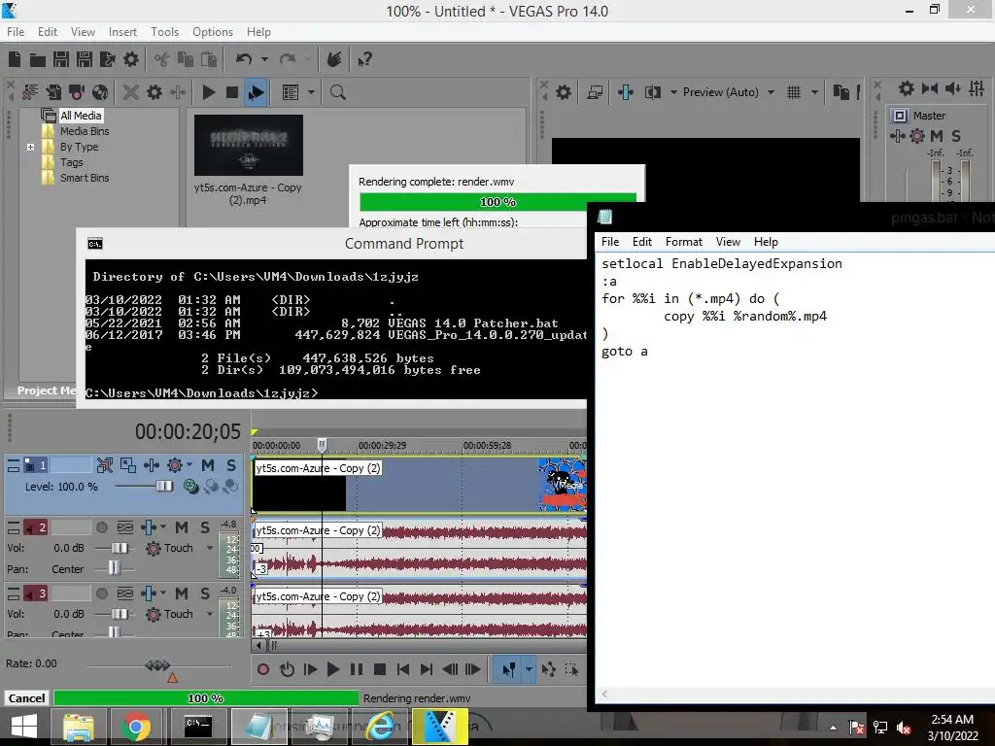Select the All Media tree item

click(x=81, y=116)
